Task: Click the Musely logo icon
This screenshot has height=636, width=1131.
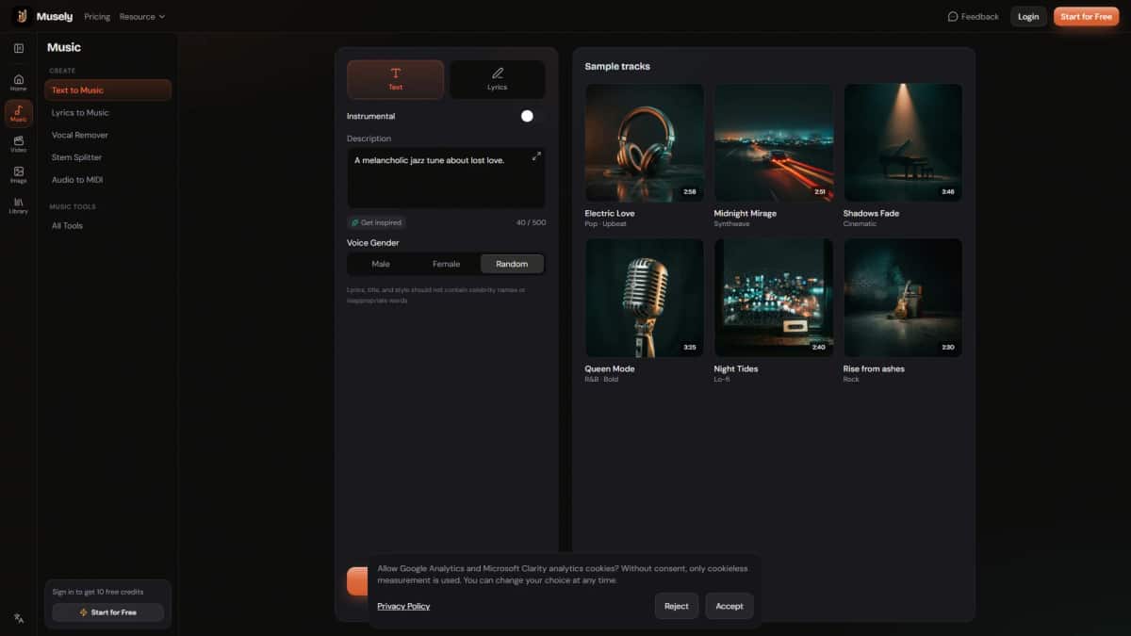Action: coord(21,16)
